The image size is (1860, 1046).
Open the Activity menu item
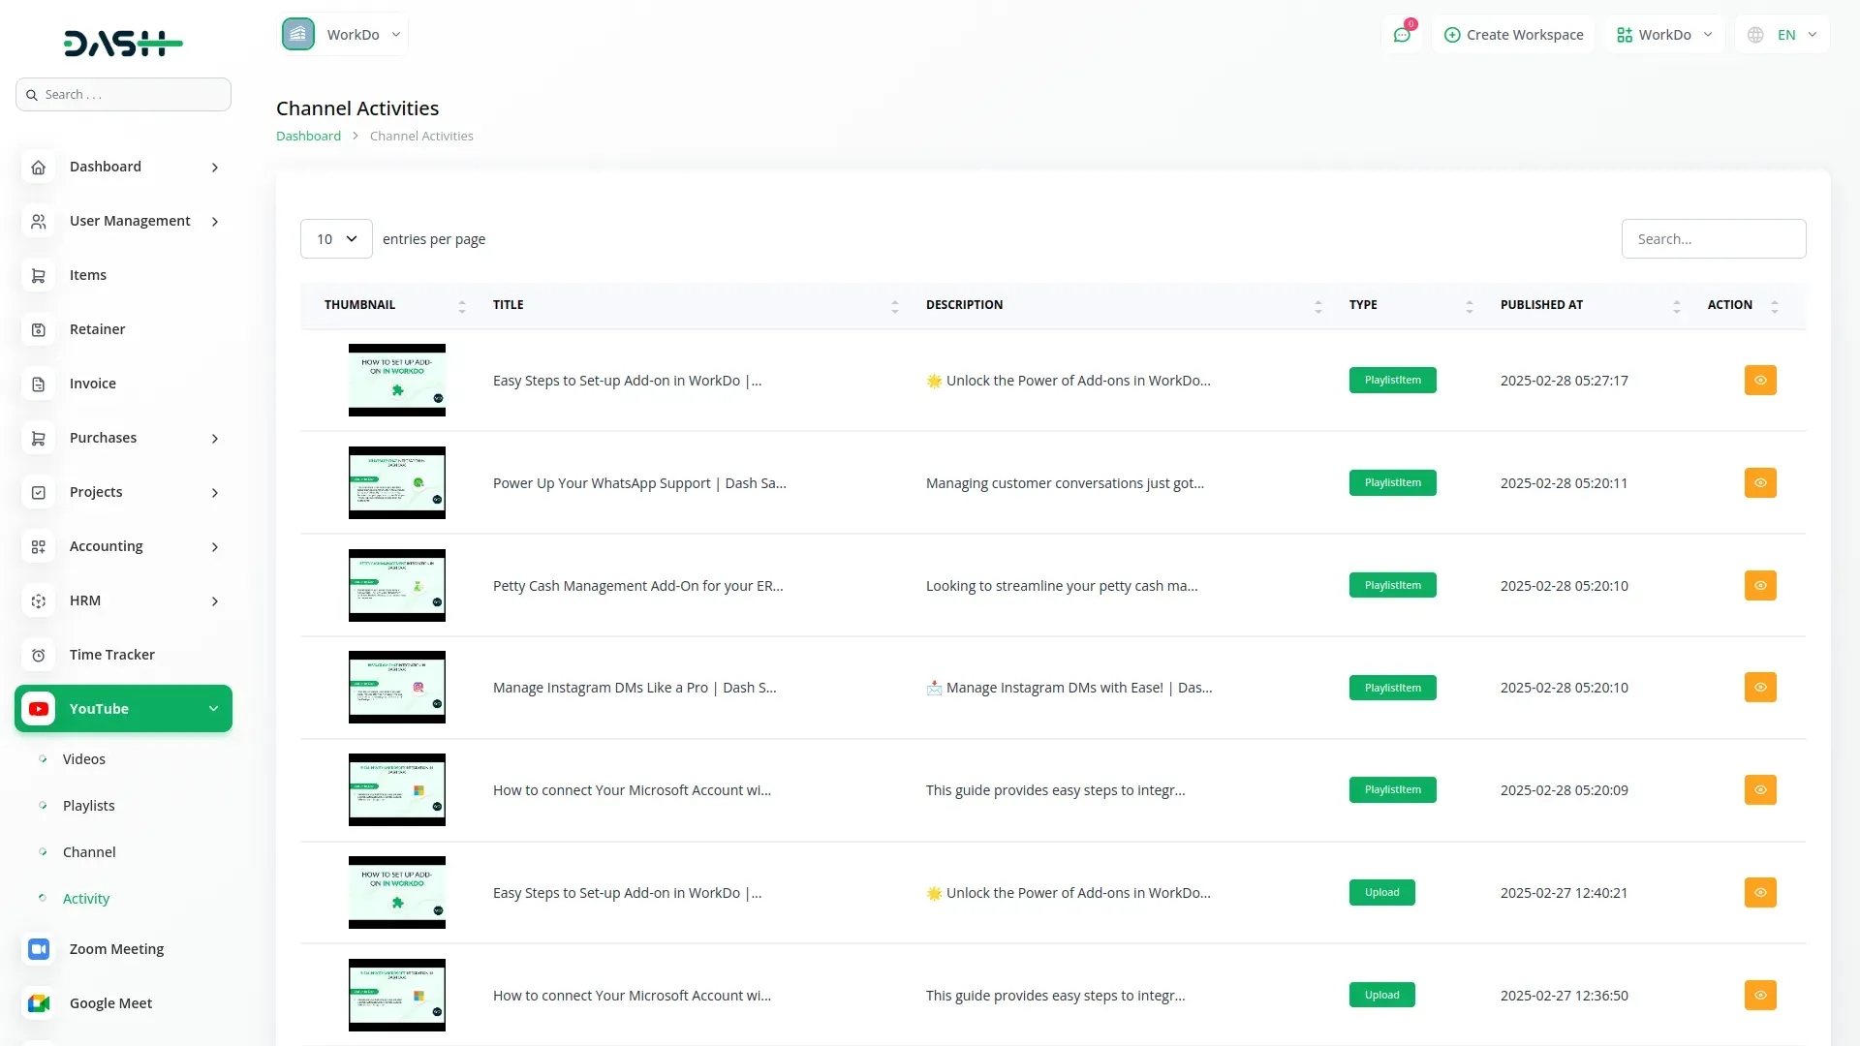tap(85, 898)
